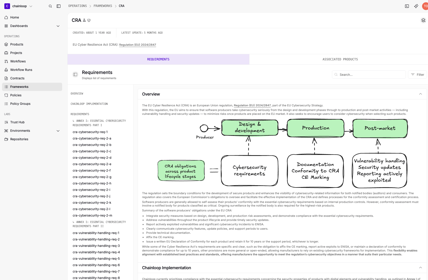
Task: Jump to Chainloop Implementation in the outline
Action: [89, 104]
